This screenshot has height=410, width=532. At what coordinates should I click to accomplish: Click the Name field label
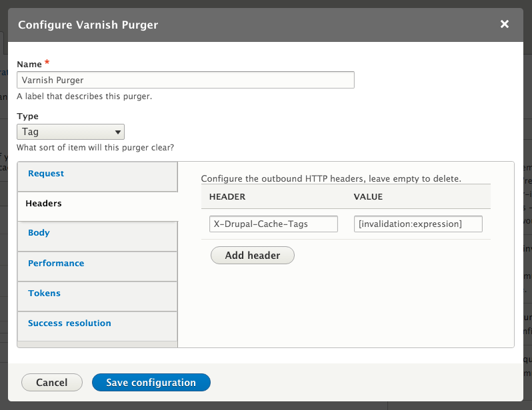click(29, 64)
